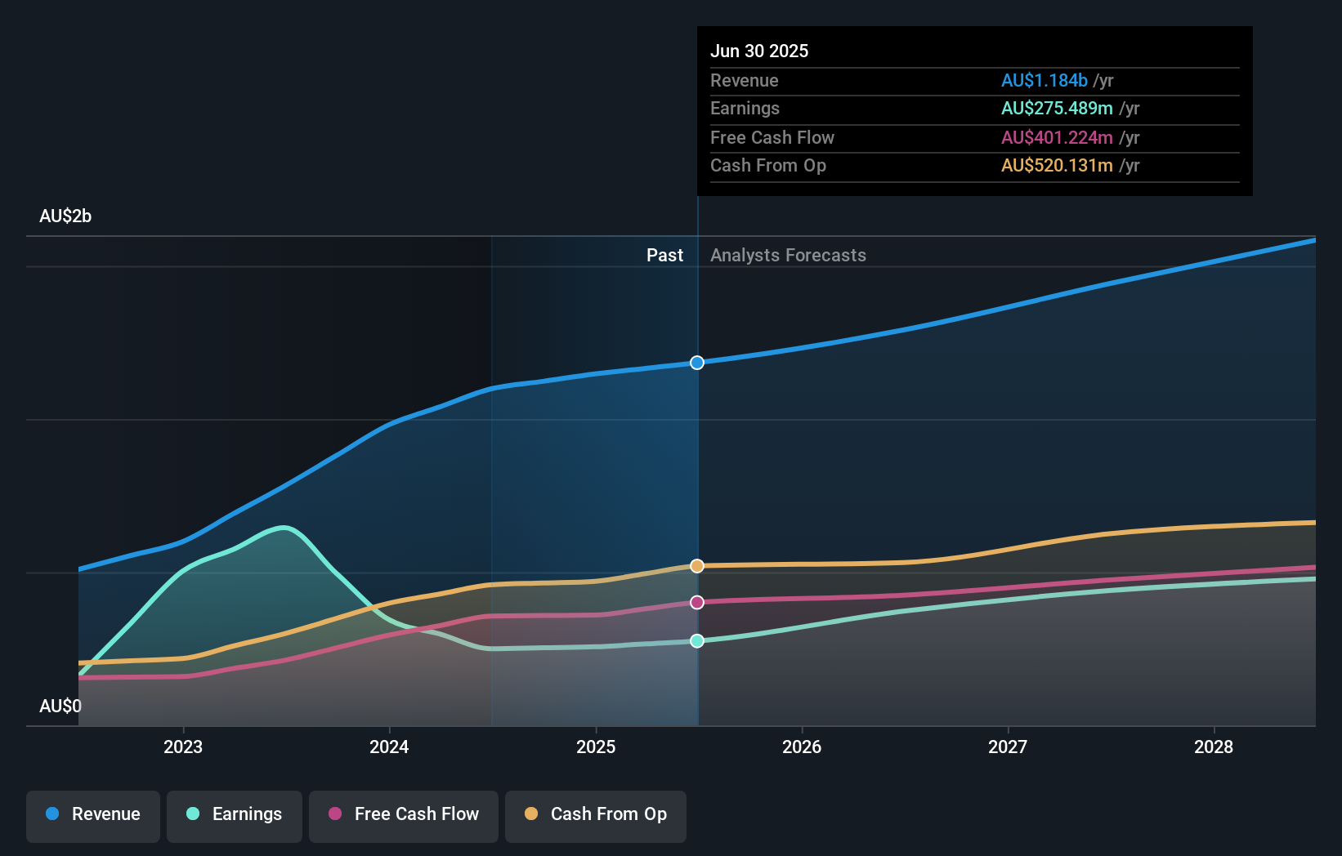1342x856 pixels.
Task: Select the pink Free Cash Flow chart marker
Action: pyautogui.click(x=696, y=603)
